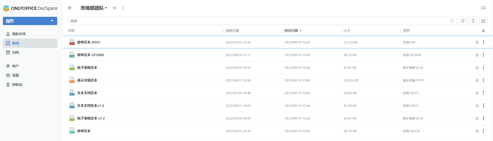
Task: Open 归档 section in sidebar
Action: coord(30,53)
